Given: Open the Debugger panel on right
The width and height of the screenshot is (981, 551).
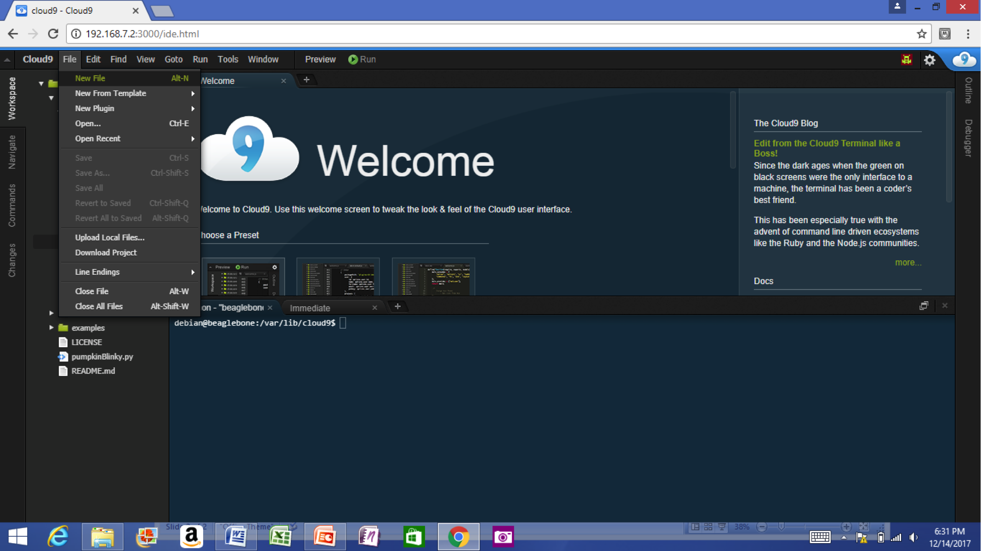Looking at the screenshot, I should click(x=968, y=138).
